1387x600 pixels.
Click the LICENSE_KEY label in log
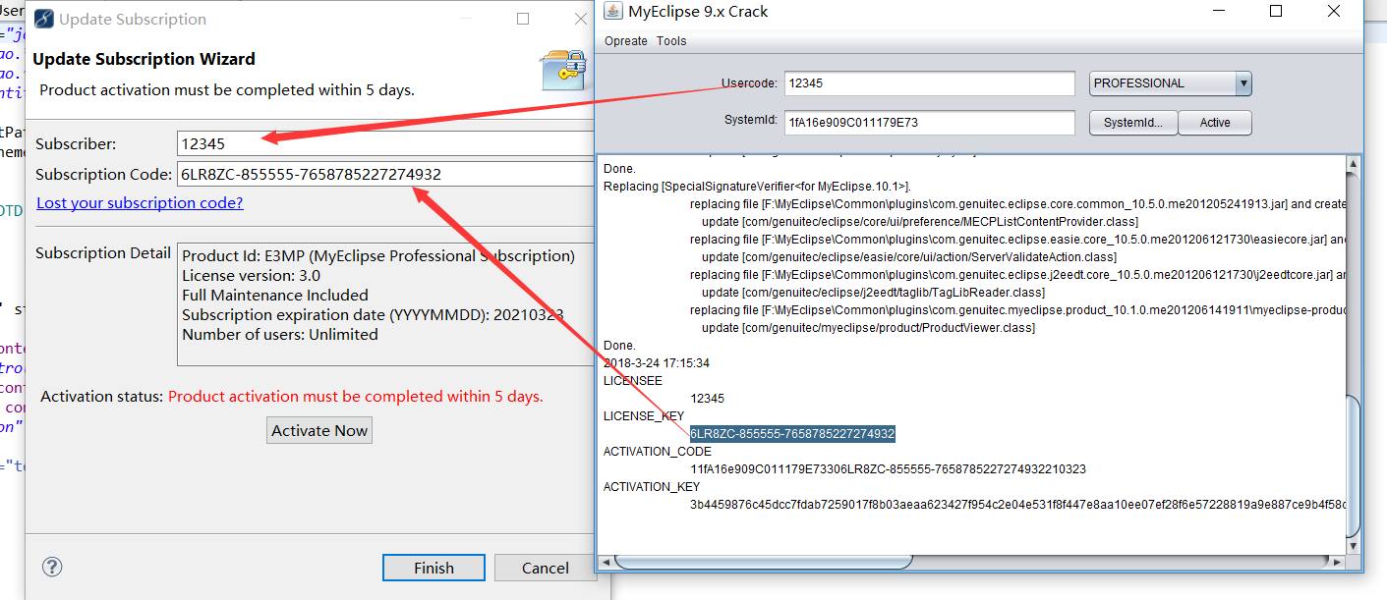tap(644, 416)
